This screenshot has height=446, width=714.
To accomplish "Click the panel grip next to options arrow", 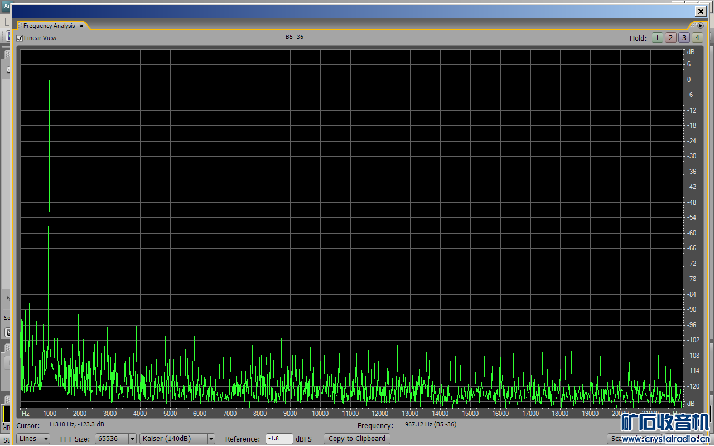I will tap(693, 26).
